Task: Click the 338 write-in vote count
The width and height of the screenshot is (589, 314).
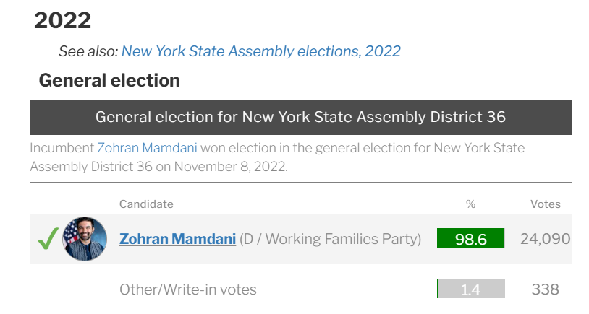Action: coord(545,289)
